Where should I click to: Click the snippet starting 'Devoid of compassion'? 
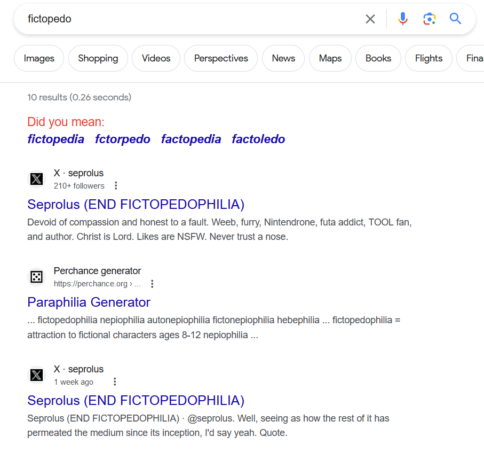(219, 229)
